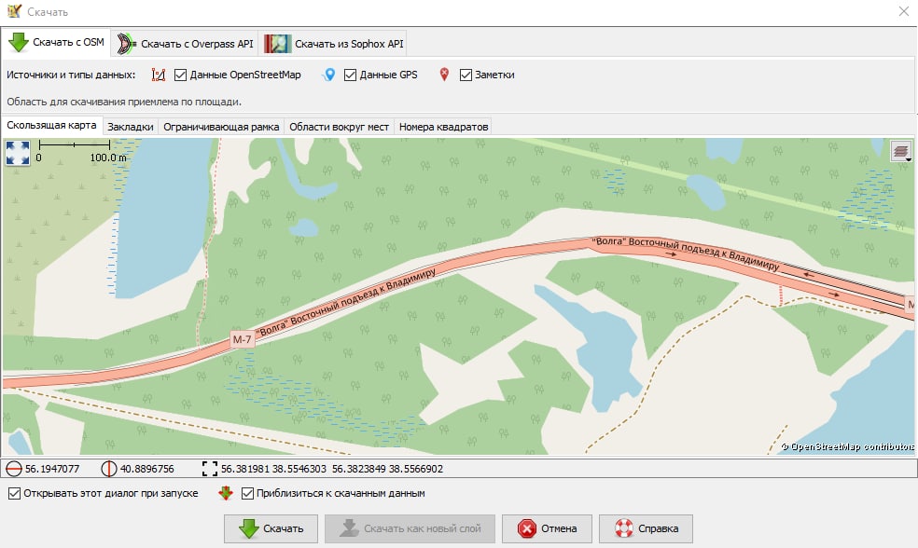Click the OpenStreetMap contributors attribution
The image size is (918, 548).
pyautogui.click(x=848, y=446)
